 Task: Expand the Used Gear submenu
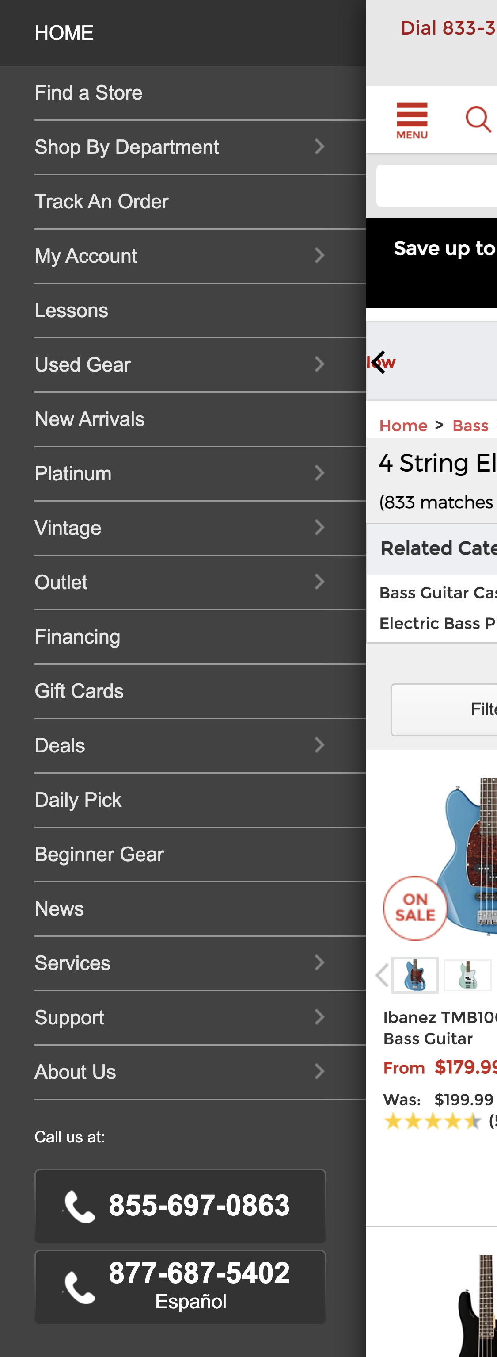(x=319, y=364)
